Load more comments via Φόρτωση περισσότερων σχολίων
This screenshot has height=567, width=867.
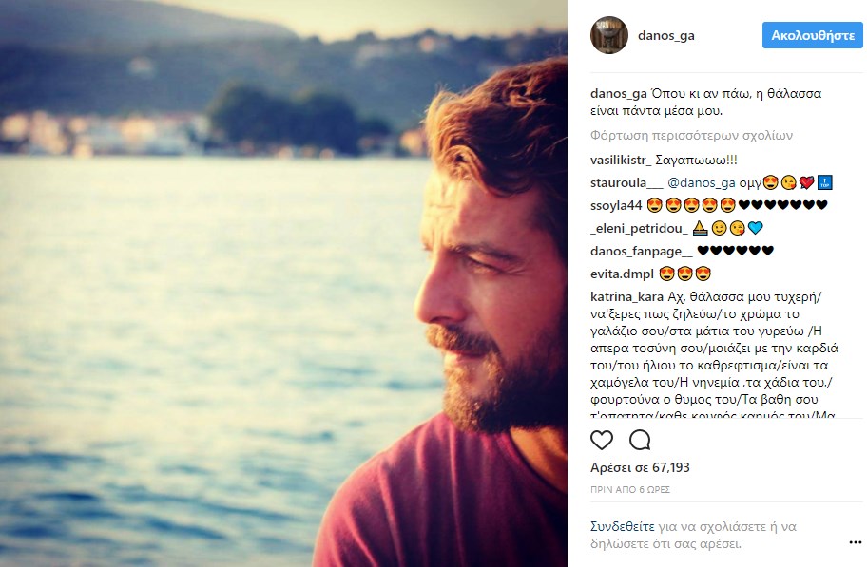click(691, 136)
